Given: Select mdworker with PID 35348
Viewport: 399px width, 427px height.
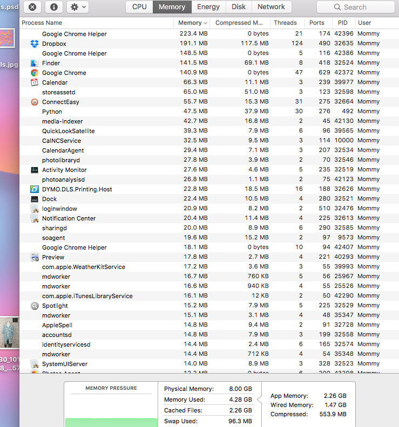Looking at the screenshot, I should click(209, 354).
